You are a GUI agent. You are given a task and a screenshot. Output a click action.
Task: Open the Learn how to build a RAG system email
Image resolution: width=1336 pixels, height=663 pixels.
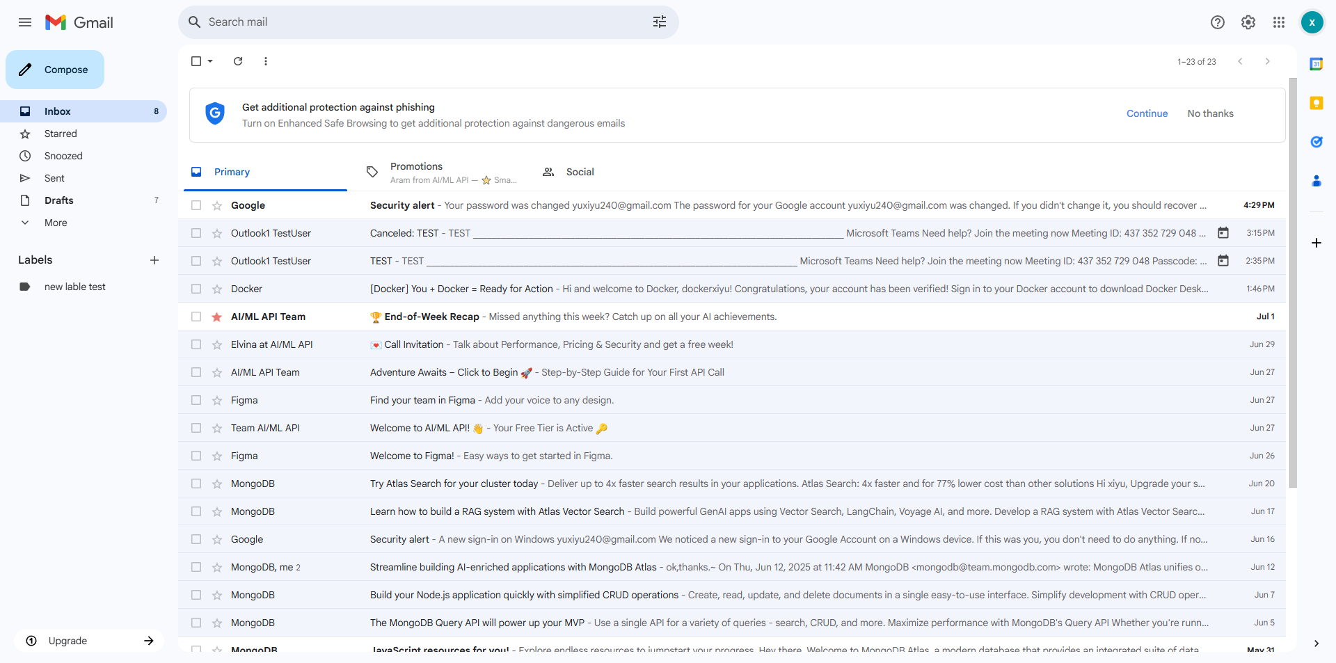click(732, 511)
